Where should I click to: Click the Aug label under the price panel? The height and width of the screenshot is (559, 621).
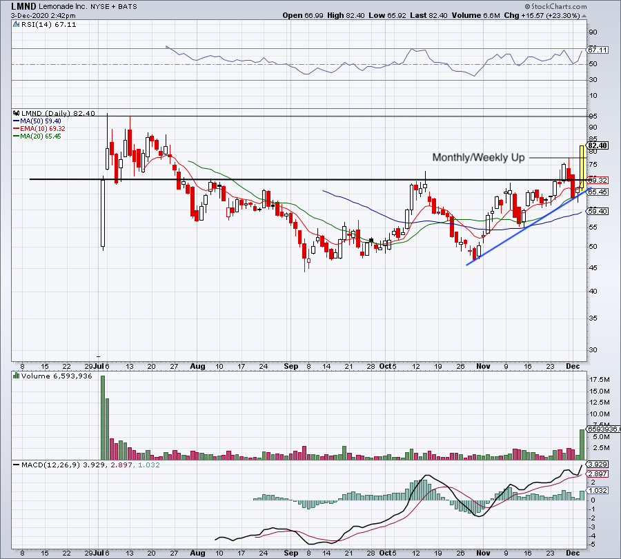coord(197,366)
